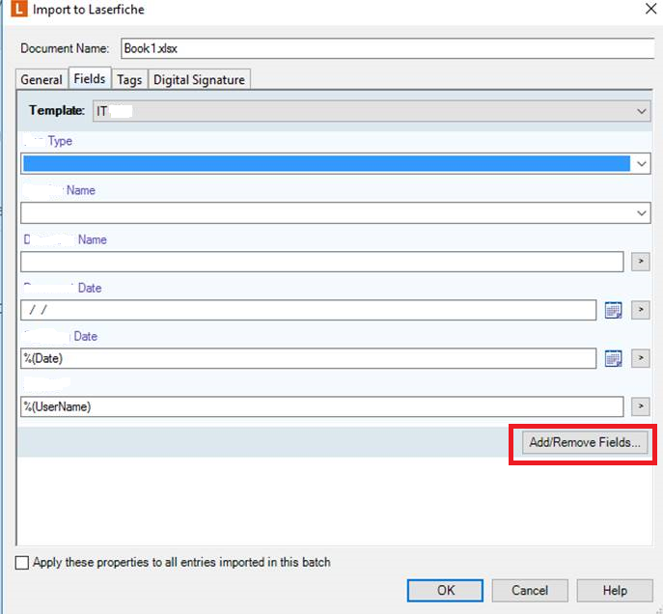Click the 'Document Name:' label
663x614 pixels.
(65, 48)
